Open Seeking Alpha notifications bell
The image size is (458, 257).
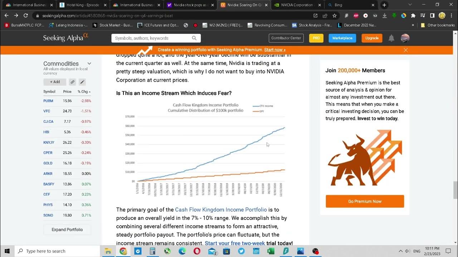coord(391,38)
